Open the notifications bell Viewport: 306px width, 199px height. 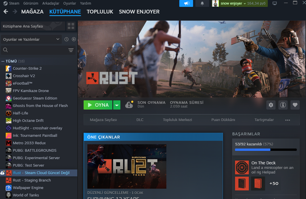click(202, 3)
